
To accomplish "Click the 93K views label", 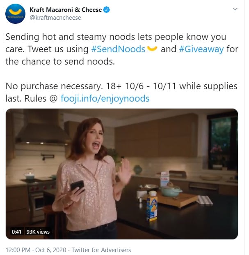I will 38,232.
